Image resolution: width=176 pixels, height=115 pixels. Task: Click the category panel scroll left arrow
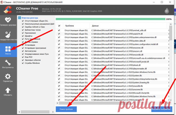[19, 112]
